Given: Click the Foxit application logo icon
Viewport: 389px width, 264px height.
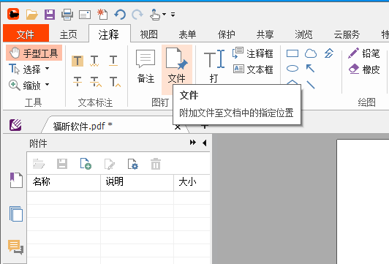Looking at the screenshot, I should [x=13, y=14].
